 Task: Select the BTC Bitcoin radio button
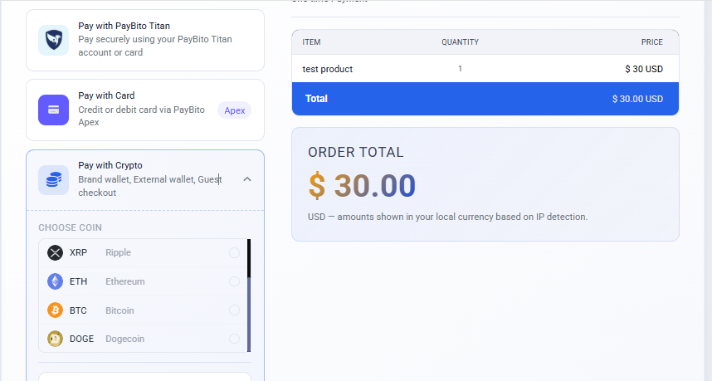pyautogui.click(x=234, y=310)
